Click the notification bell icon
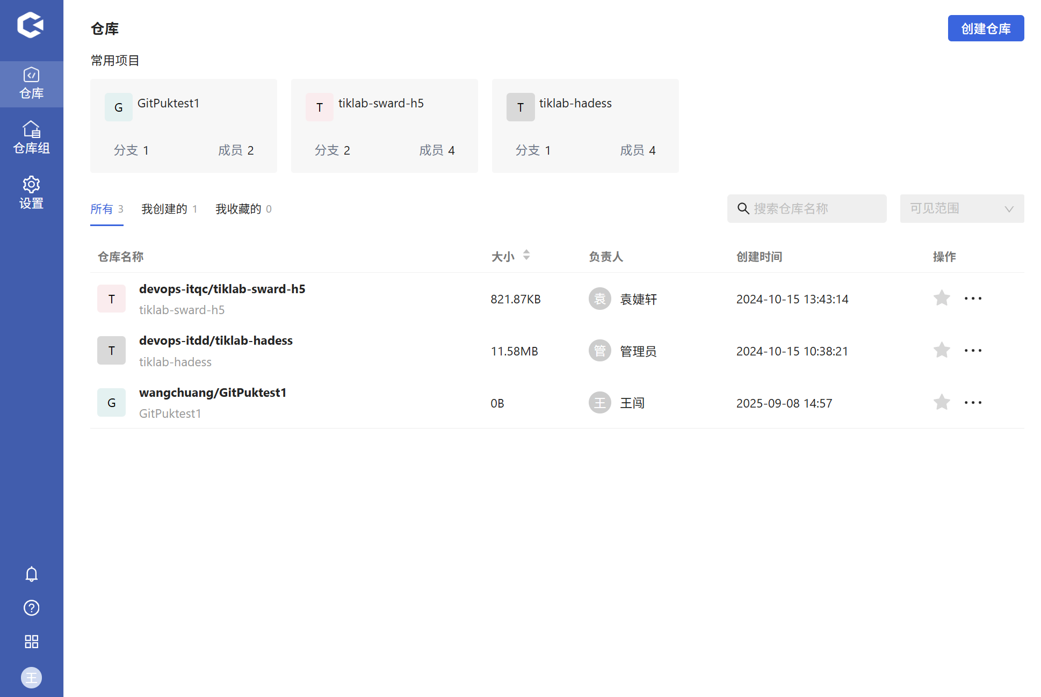Image resolution: width=1041 pixels, height=697 pixels. pos(31,574)
